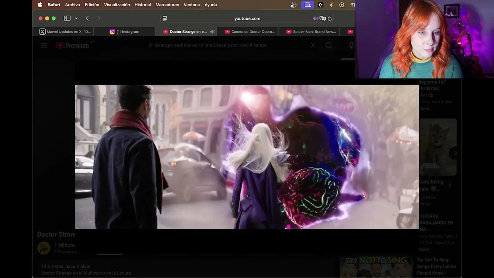Image resolution: width=494 pixels, height=278 pixels.
Task: Click the Doctor Strange video player
Action: point(247,157)
